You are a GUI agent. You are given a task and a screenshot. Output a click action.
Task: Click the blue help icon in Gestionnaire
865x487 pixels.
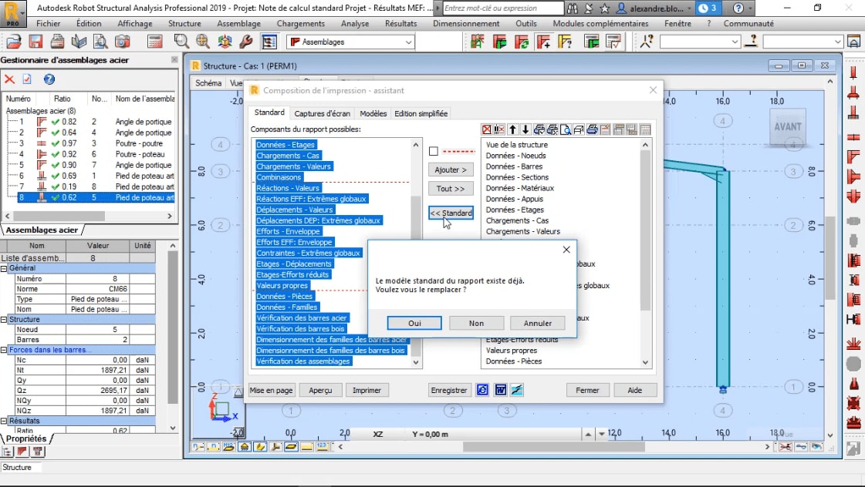(x=49, y=79)
